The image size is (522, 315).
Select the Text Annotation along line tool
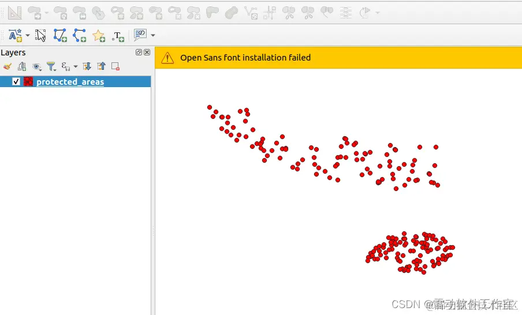tap(15, 35)
